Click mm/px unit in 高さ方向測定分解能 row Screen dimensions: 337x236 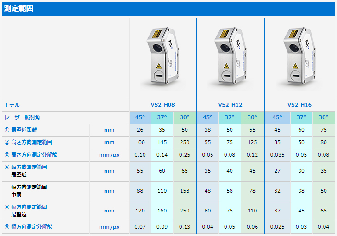pyautogui.click(x=109, y=155)
